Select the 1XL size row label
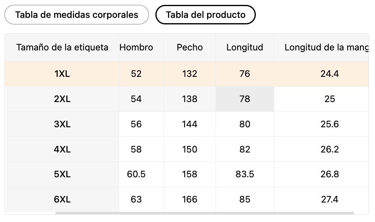The height and width of the screenshot is (222, 375). [62, 74]
